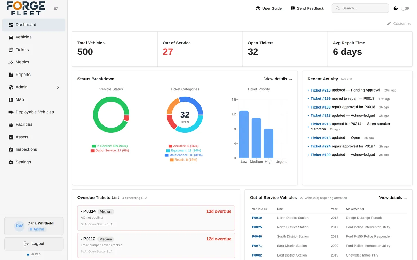Open the Tickets menu item

[34, 50]
